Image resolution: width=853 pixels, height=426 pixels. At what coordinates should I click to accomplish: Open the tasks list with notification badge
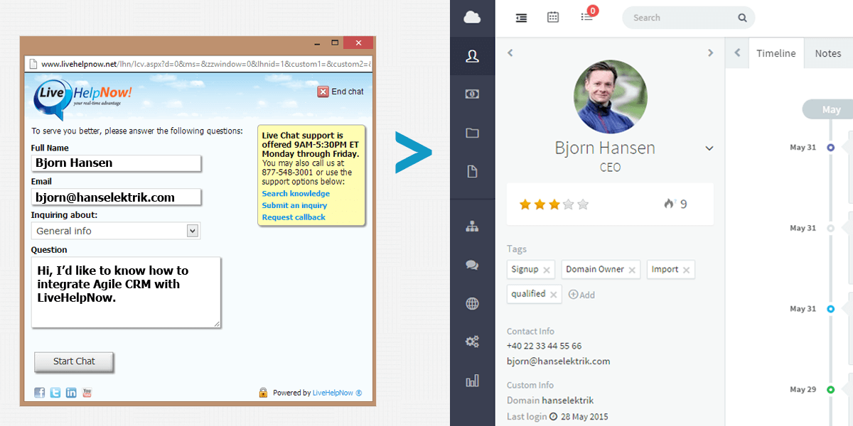pos(587,16)
